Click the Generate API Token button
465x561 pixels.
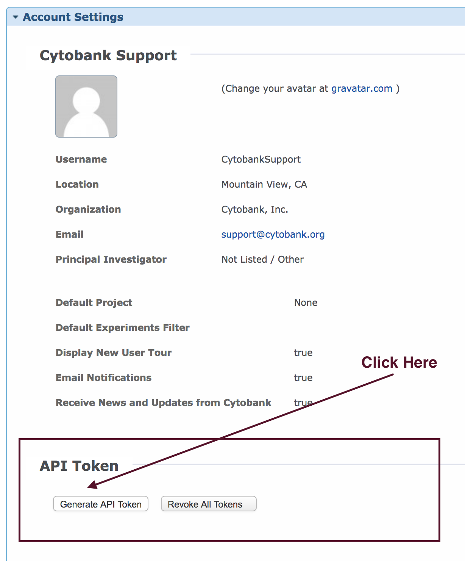[x=101, y=504]
